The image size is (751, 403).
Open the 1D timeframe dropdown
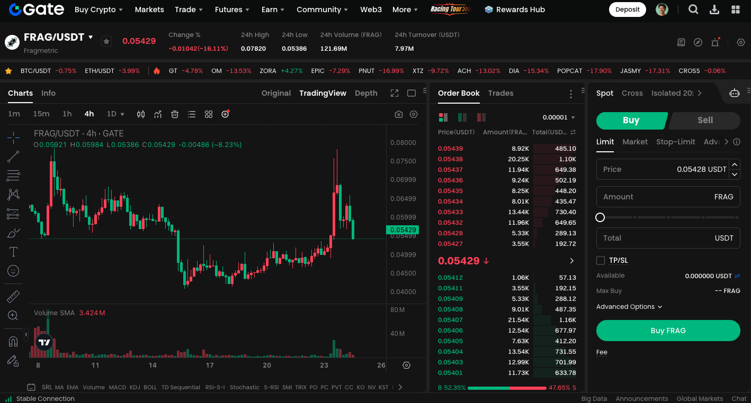(115, 114)
